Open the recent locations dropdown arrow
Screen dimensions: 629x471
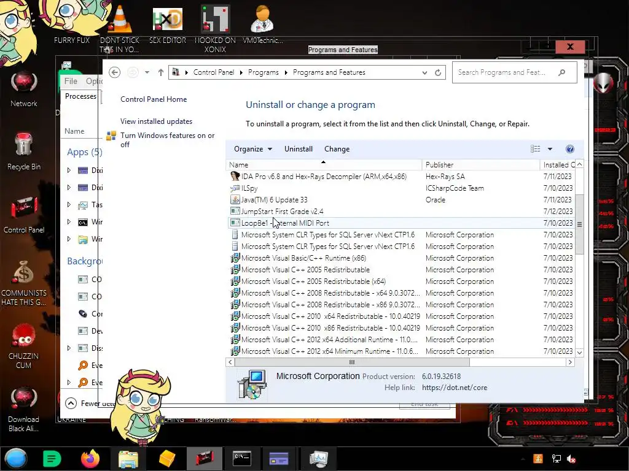pos(147,72)
